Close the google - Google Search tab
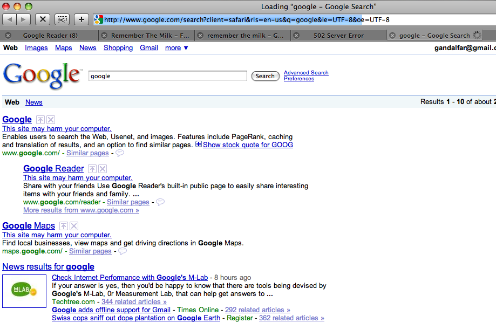This screenshot has width=496, height=323. coord(392,36)
